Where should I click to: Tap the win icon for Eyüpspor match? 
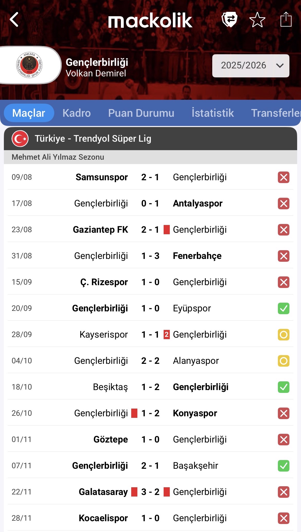point(284,309)
